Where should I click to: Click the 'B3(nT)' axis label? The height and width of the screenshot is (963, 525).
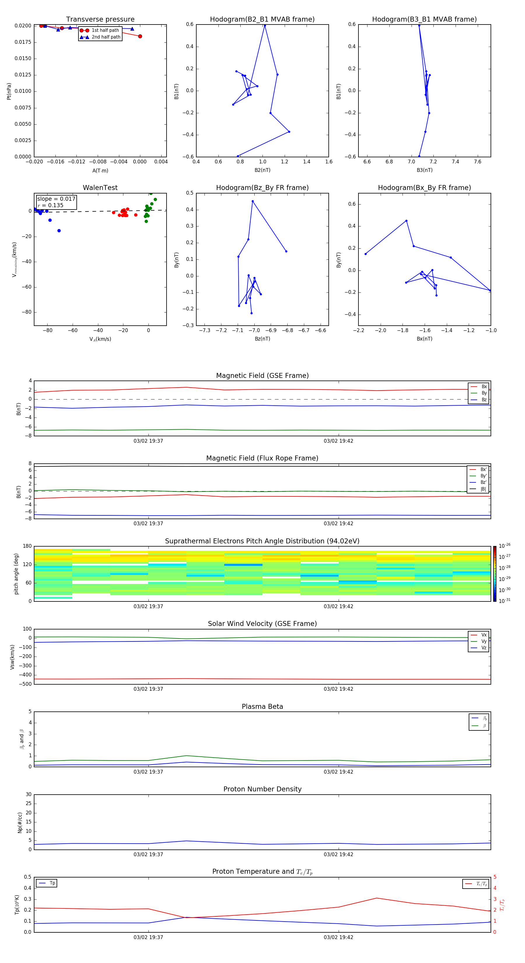[x=424, y=170]
